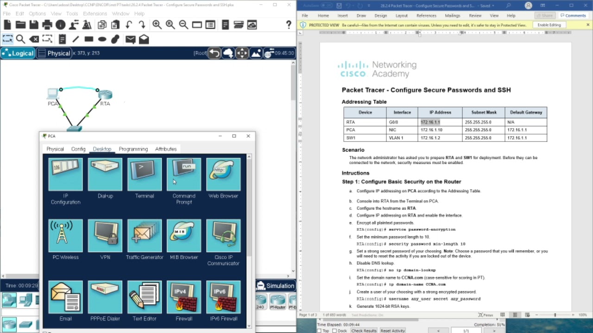Click the 172.16.1.1 IP Address cell for RTA
Image resolution: width=593 pixels, height=333 pixels.
pyautogui.click(x=440, y=122)
